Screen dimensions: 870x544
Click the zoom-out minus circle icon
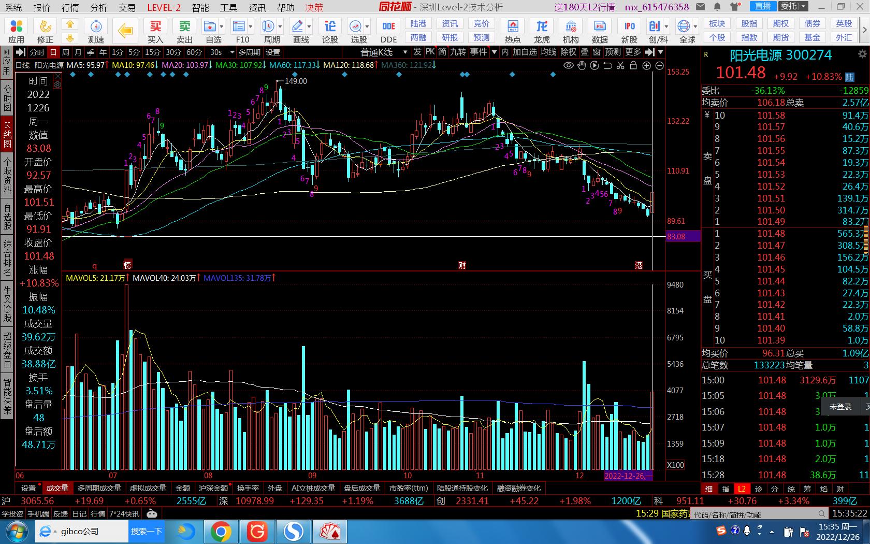pos(659,65)
